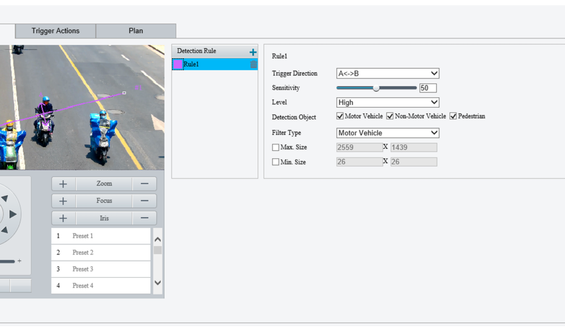Select Preset 2 in preset list
Image resolution: width=565 pixels, height=334 pixels.
coord(101,253)
